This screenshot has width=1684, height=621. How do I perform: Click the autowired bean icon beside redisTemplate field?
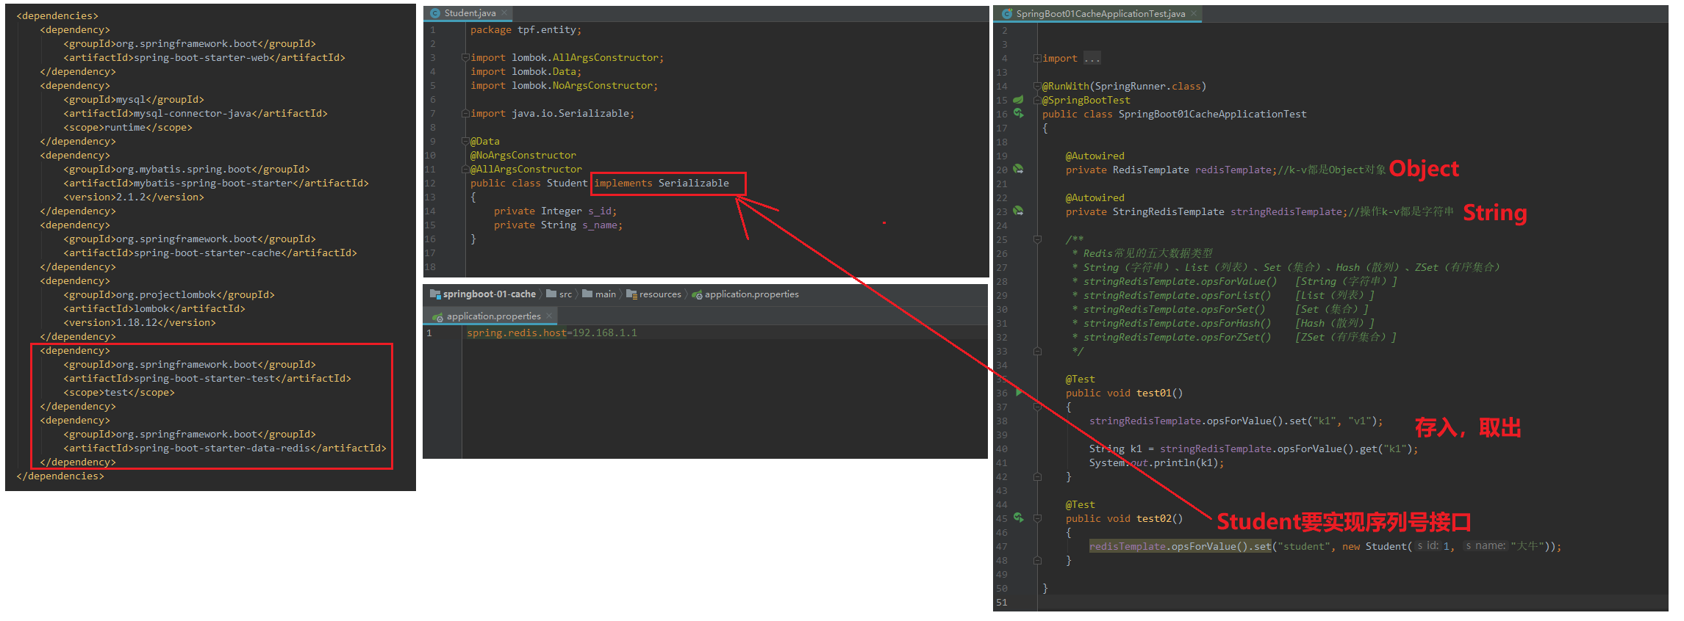coord(1019,169)
